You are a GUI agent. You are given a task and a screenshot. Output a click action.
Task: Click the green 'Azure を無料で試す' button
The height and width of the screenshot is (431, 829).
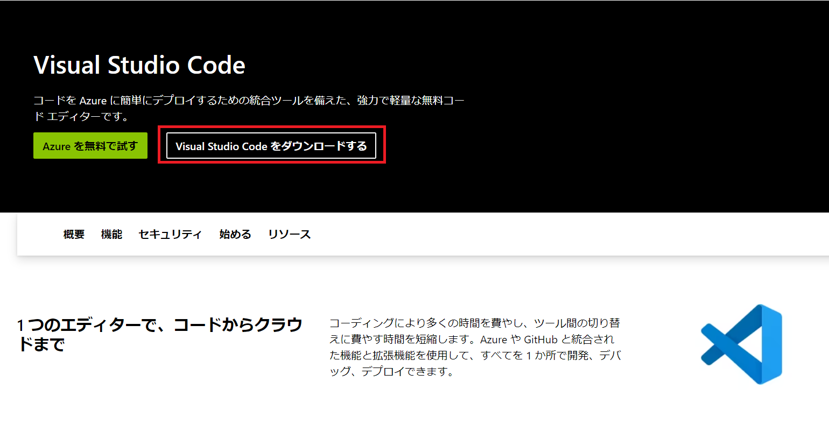90,146
